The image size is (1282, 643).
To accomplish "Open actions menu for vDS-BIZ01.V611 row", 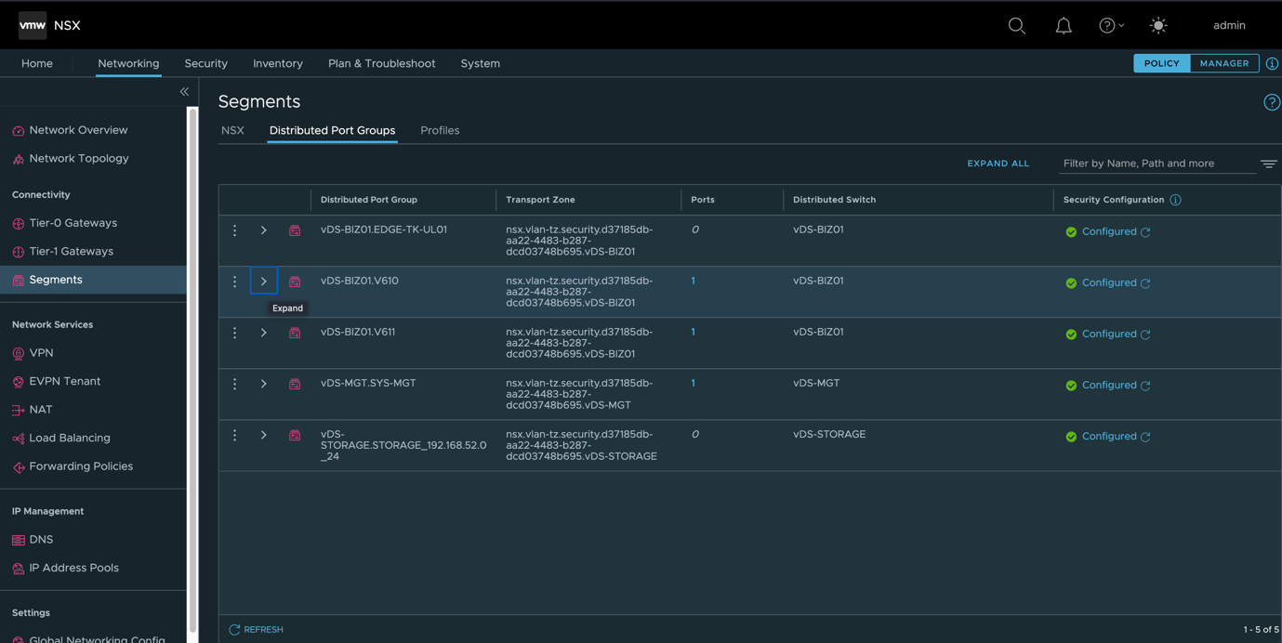I will (x=234, y=333).
